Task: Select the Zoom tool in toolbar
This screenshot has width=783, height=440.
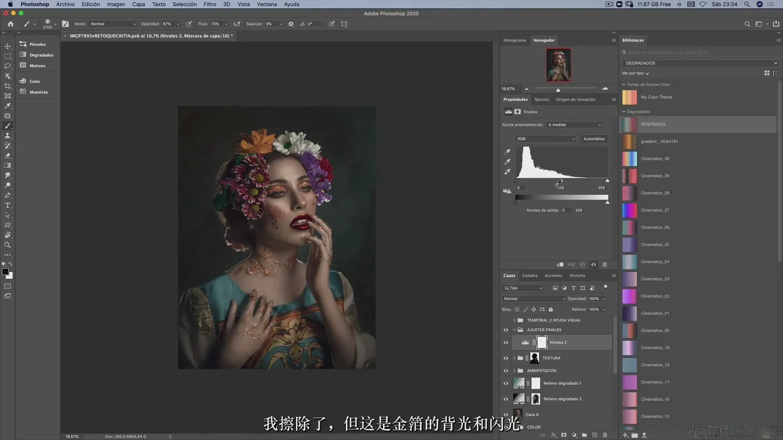Action: [7, 245]
